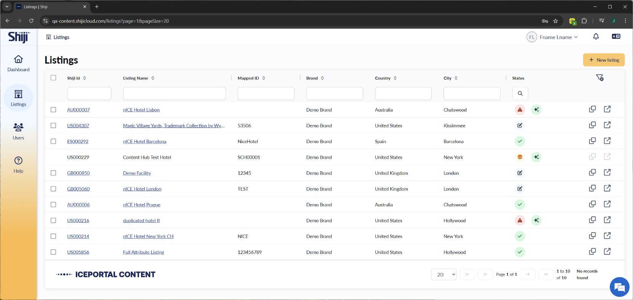Toggle the select-all checkbox in table header
Image resolution: width=633 pixels, height=300 pixels.
53,78
